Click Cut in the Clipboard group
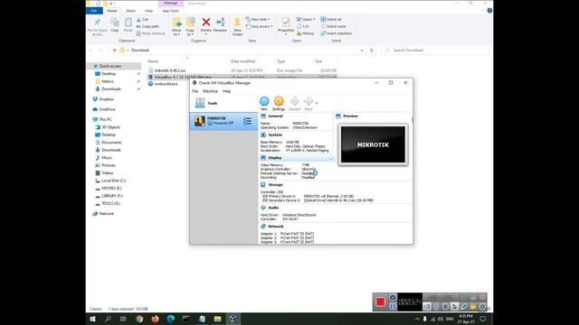 [142, 19]
